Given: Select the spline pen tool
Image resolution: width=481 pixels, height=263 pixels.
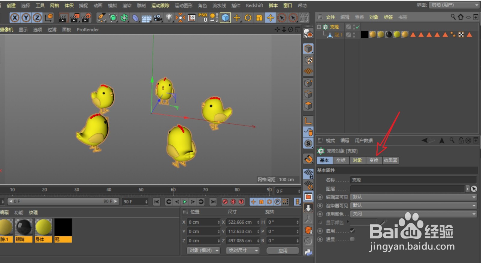Looking at the screenshot, I should pos(102,18).
